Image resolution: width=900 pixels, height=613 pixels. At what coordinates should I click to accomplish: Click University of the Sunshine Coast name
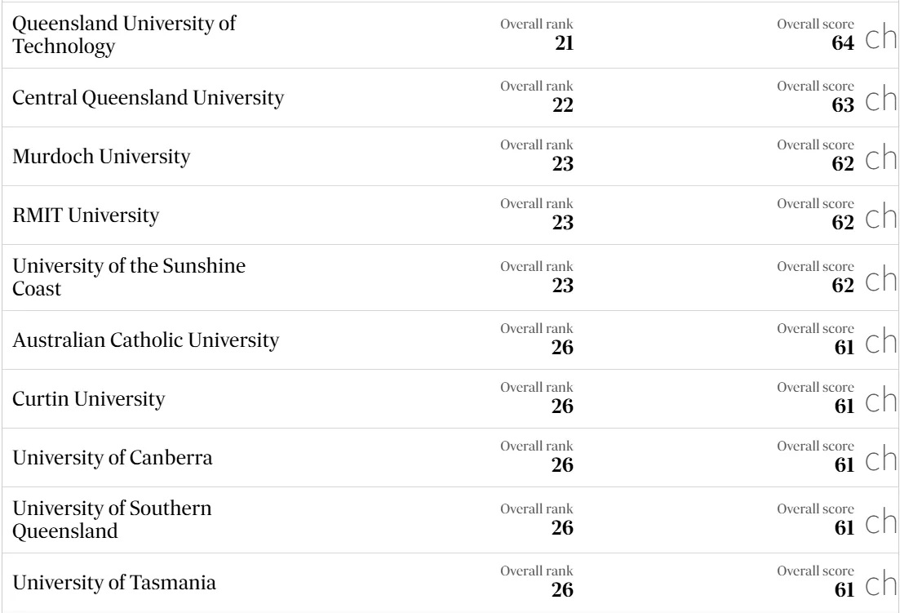click(x=130, y=278)
